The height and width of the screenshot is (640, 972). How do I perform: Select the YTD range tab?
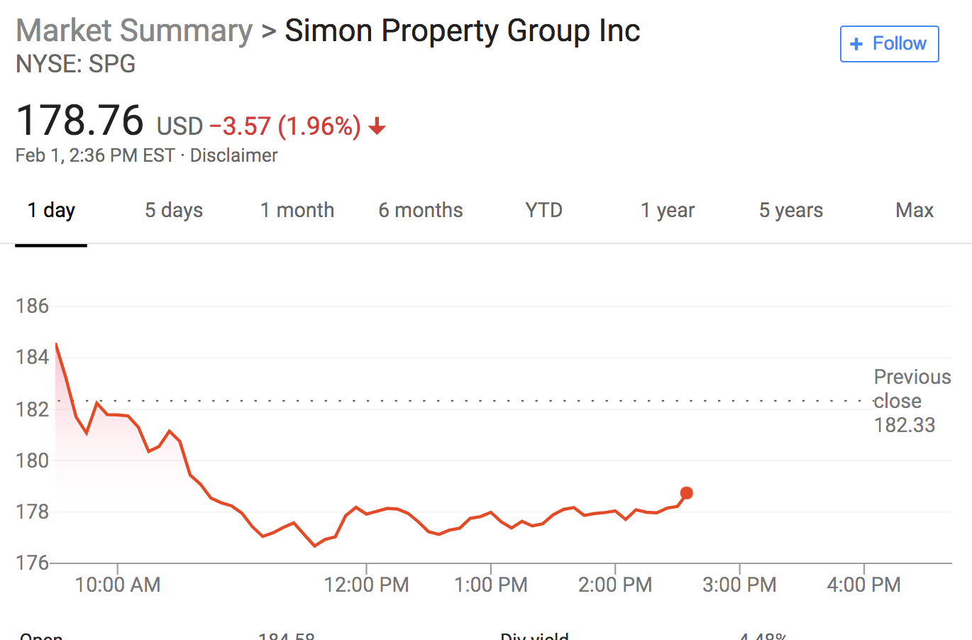click(x=544, y=211)
